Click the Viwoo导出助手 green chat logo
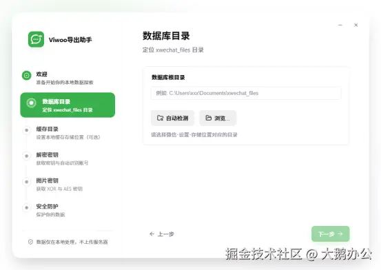The image size is (381, 270). [x=36, y=39]
